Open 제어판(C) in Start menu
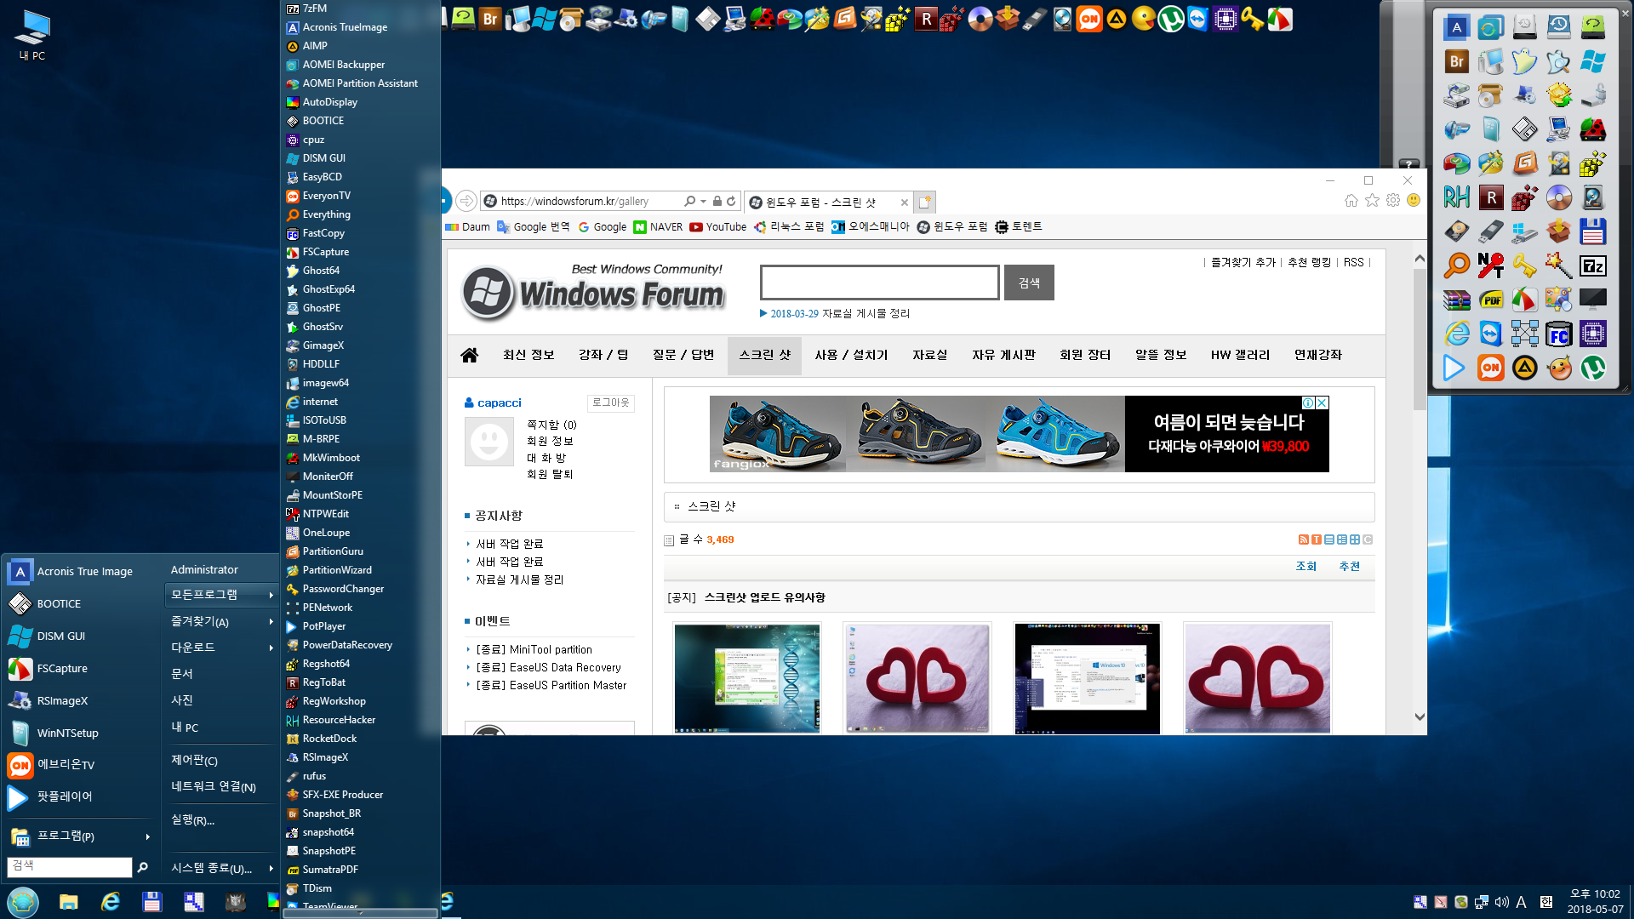1634x919 pixels. [x=220, y=761]
